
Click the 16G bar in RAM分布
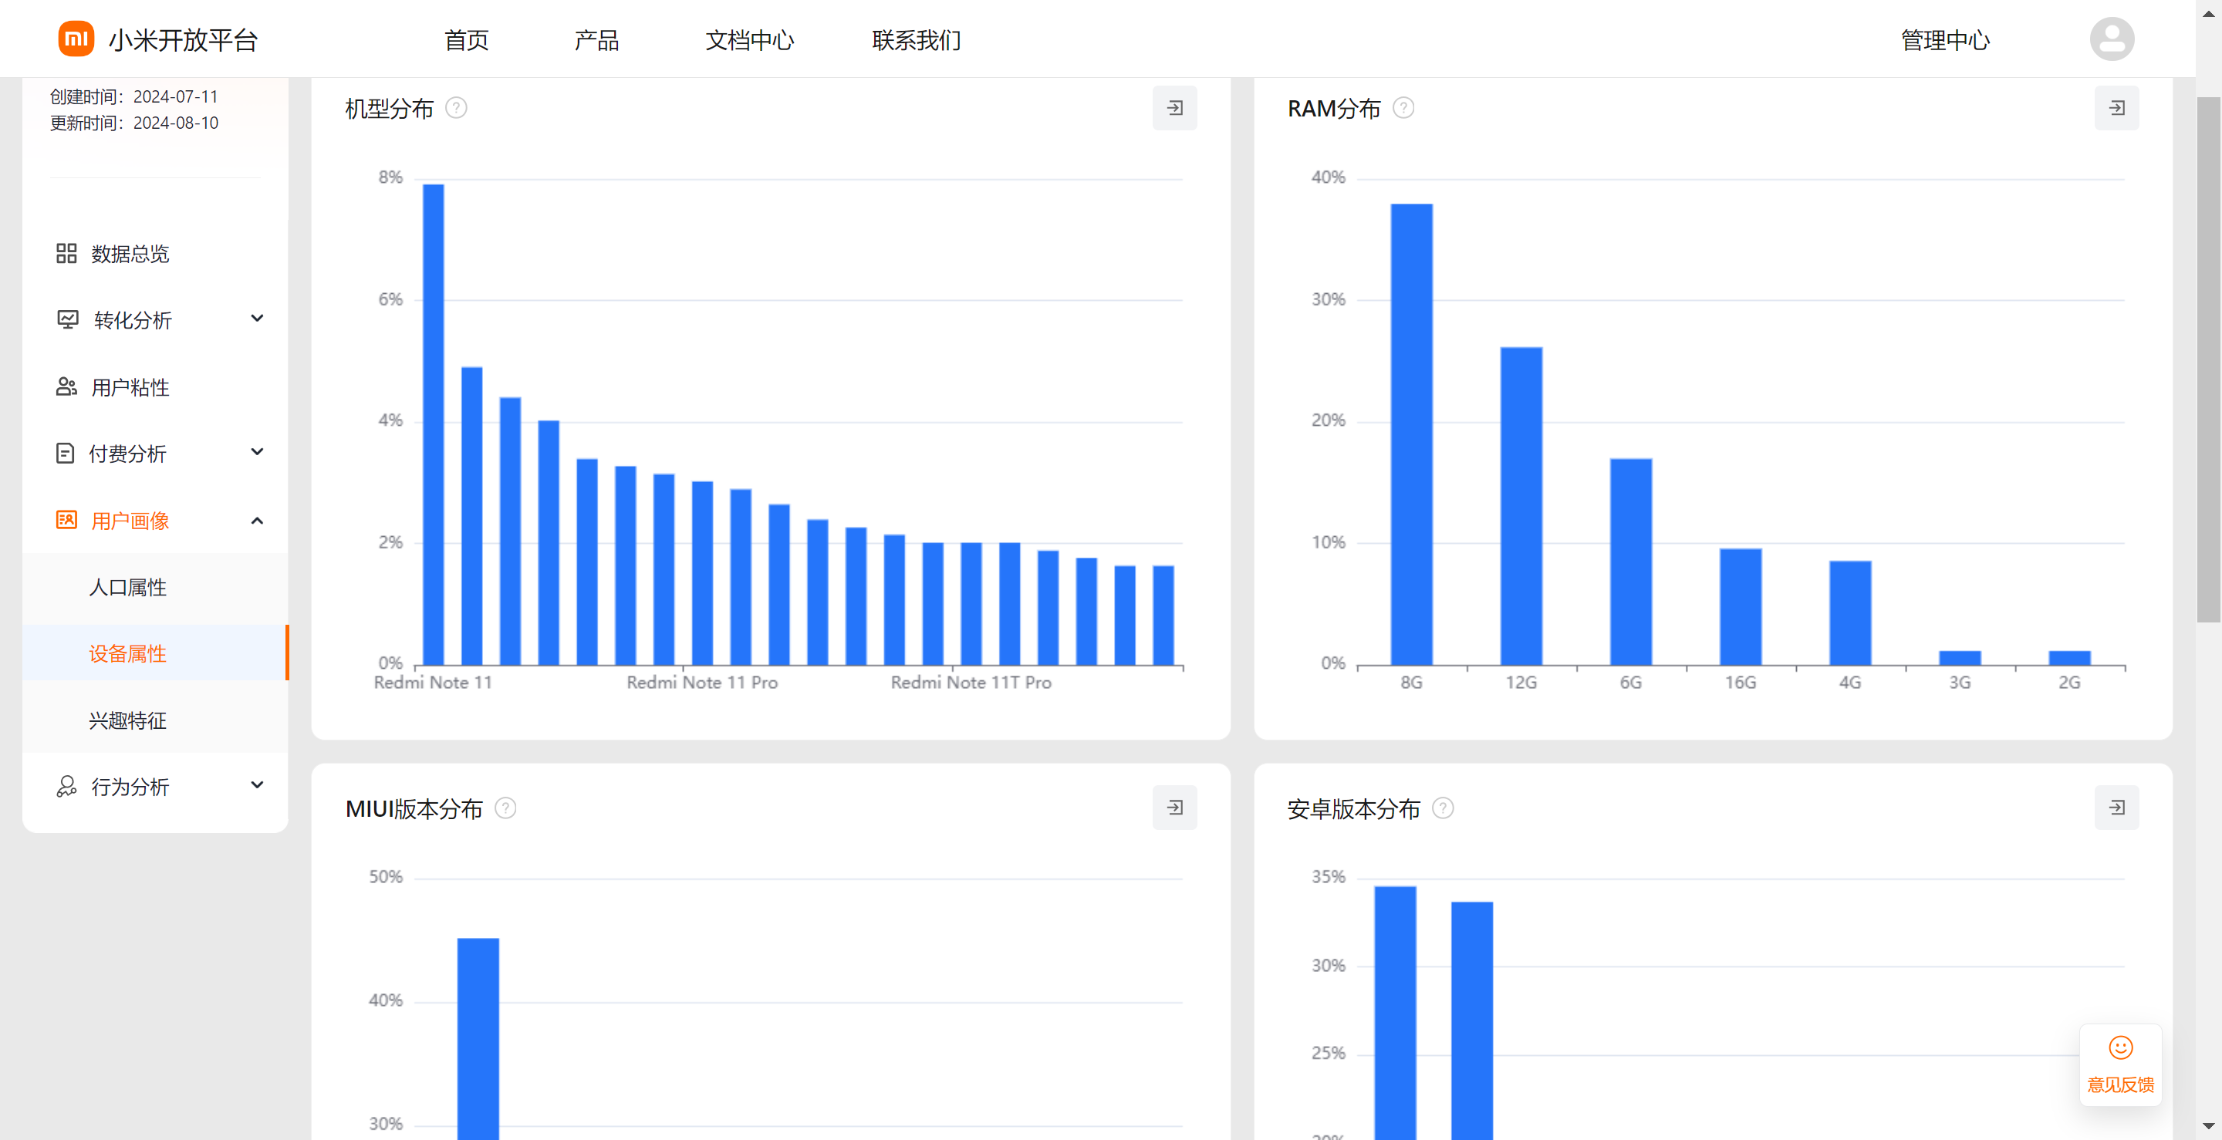pyautogui.click(x=1741, y=606)
